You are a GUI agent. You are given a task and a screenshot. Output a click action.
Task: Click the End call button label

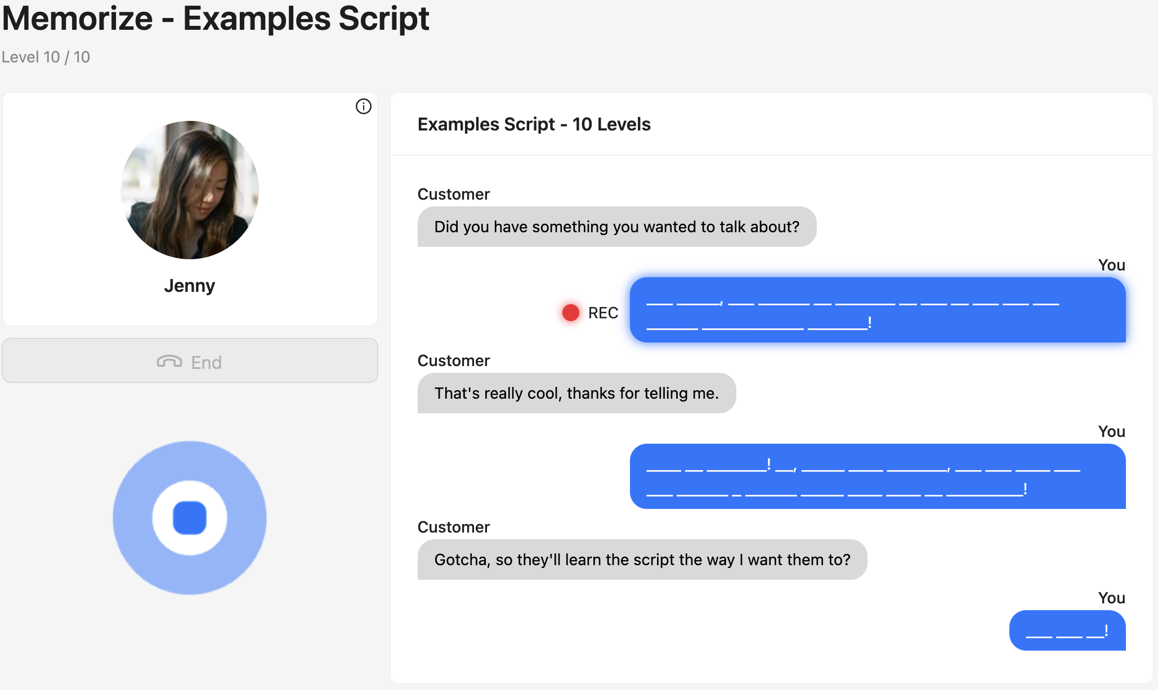pyautogui.click(x=206, y=362)
